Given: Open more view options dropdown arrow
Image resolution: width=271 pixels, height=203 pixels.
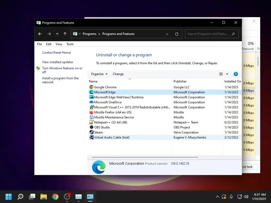Looking at the screenshot, I should 227,74.
